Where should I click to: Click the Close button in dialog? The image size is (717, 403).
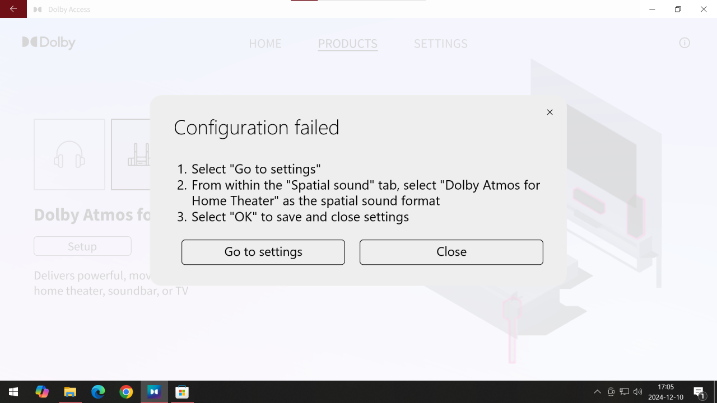pos(451,252)
